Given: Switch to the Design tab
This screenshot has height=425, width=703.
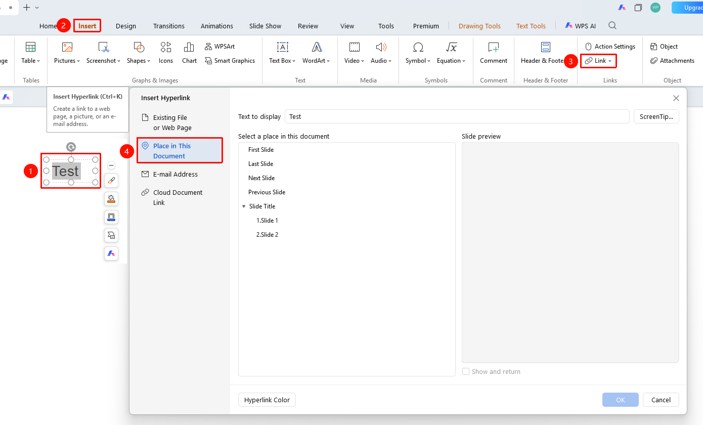Looking at the screenshot, I should click(126, 26).
